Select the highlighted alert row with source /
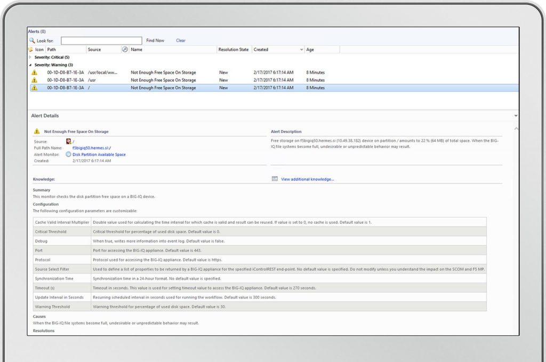This screenshot has height=362, width=546. (x=274, y=88)
